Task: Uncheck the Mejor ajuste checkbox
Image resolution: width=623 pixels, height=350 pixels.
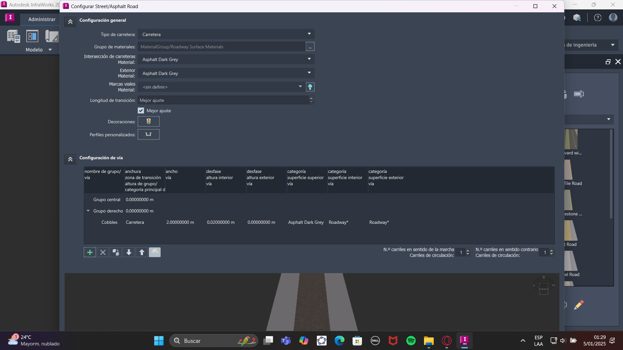Action: (x=141, y=111)
